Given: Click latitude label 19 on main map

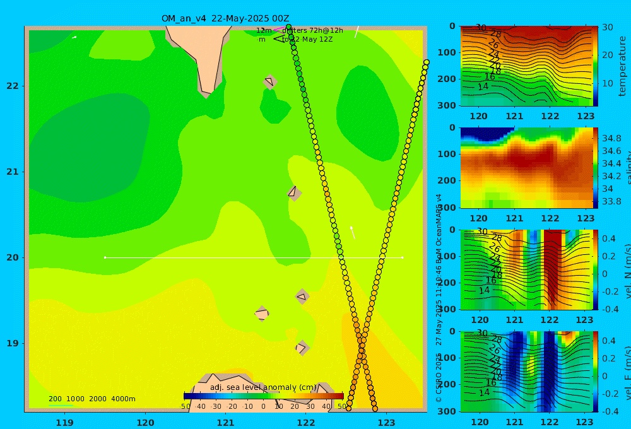Looking at the screenshot, I should 13,343.
